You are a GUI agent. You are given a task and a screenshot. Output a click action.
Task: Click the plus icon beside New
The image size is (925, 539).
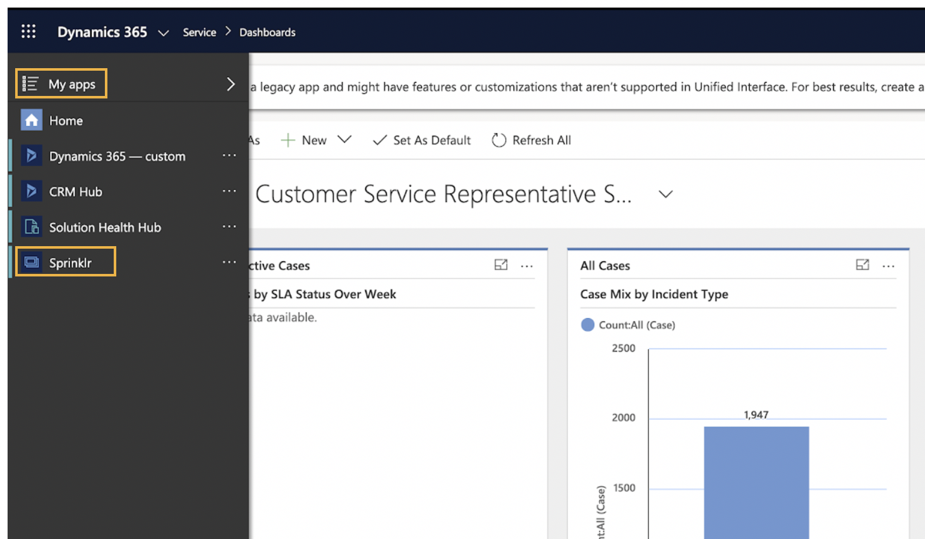287,140
